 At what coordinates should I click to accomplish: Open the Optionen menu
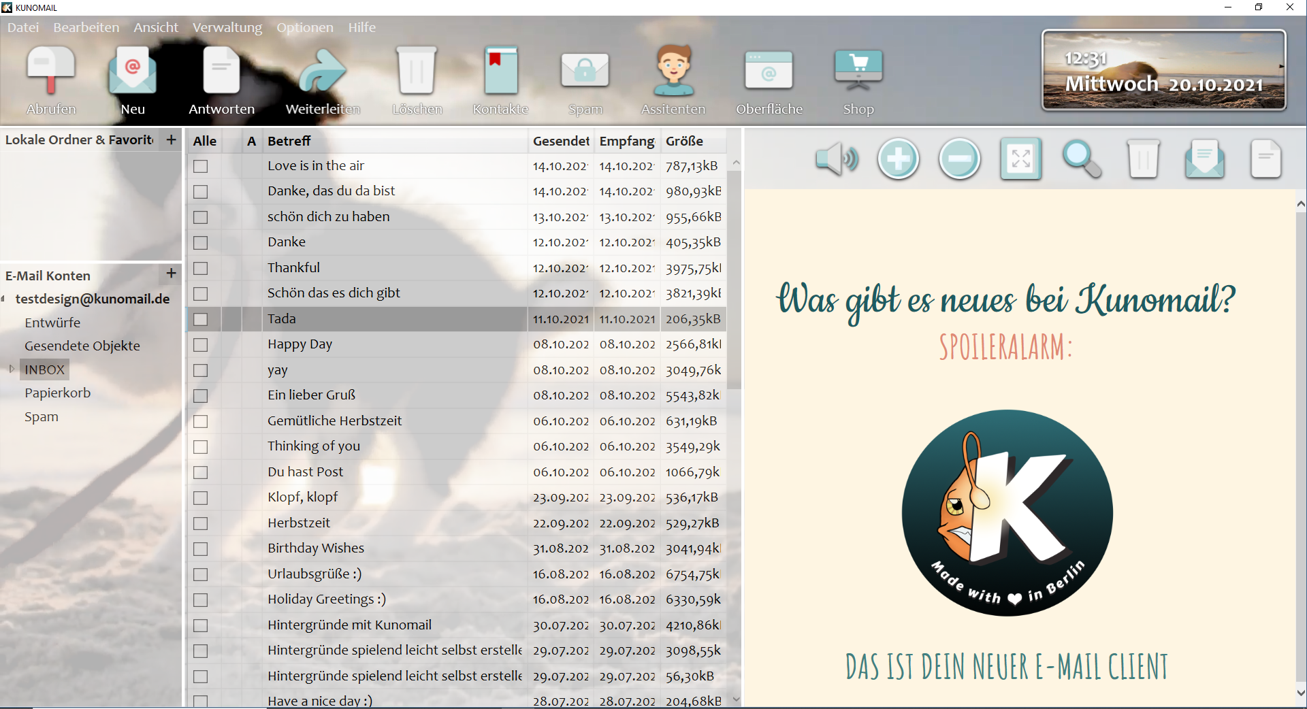305,27
